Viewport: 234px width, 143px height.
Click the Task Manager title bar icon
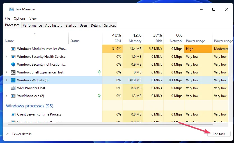click(11, 9)
